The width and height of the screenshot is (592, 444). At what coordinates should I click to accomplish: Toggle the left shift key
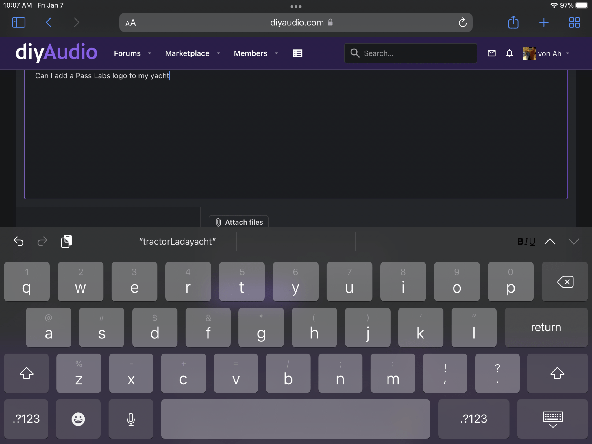coord(26,373)
